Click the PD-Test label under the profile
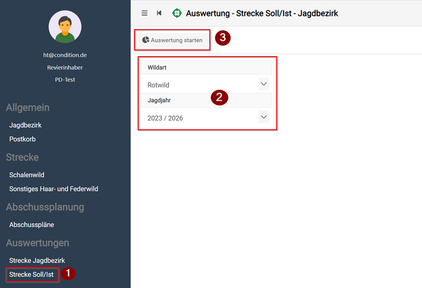The height and width of the screenshot is (288, 422). coord(65,80)
